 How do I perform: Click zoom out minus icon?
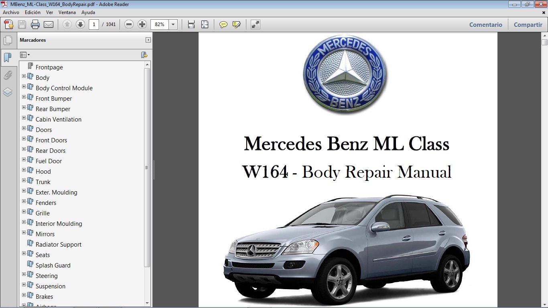pyautogui.click(x=129, y=24)
